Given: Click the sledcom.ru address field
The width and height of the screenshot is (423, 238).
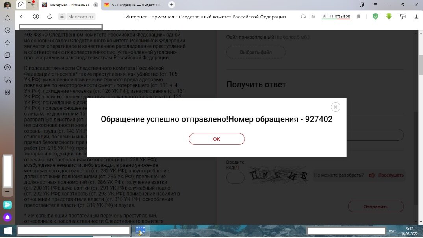Looking at the screenshot, I should (80, 17).
